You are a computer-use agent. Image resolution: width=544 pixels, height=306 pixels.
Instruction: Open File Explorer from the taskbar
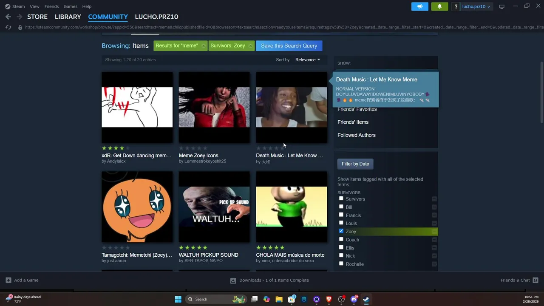pyautogui.click(x=279, y=299)
